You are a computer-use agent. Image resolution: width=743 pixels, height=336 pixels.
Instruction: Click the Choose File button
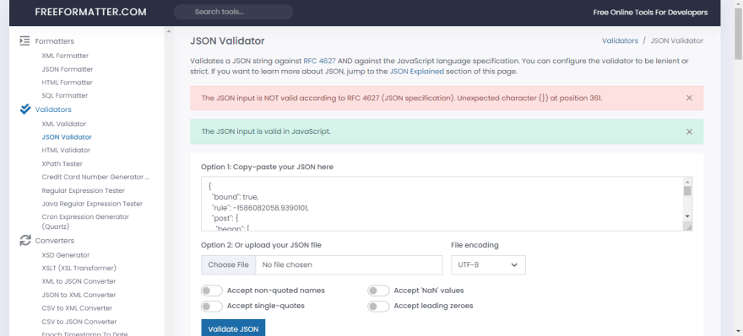[229, 265]
